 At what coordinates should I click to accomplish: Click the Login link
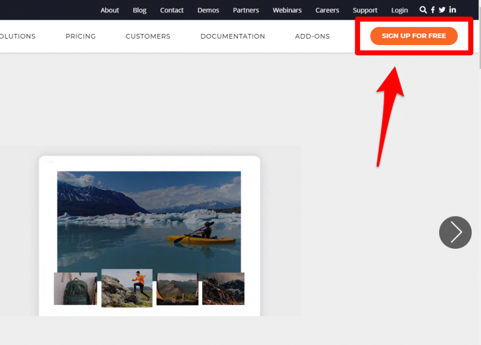click(x=400, y=10)
